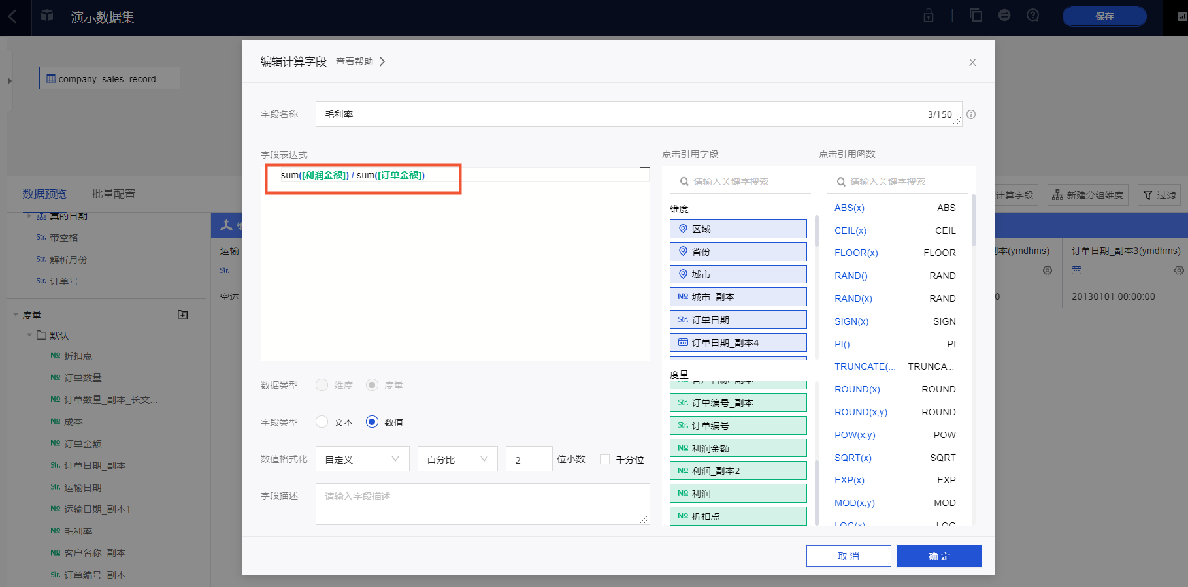Open the 自定义 format dropdown
This screenshot has width=1188, height=587.
click(x=362, y=459)
